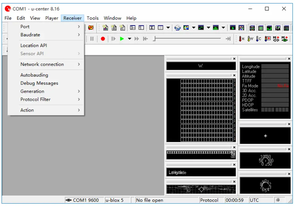Open dropdown arrow beside the Play button
295x207 pixels.
point(129,39)
